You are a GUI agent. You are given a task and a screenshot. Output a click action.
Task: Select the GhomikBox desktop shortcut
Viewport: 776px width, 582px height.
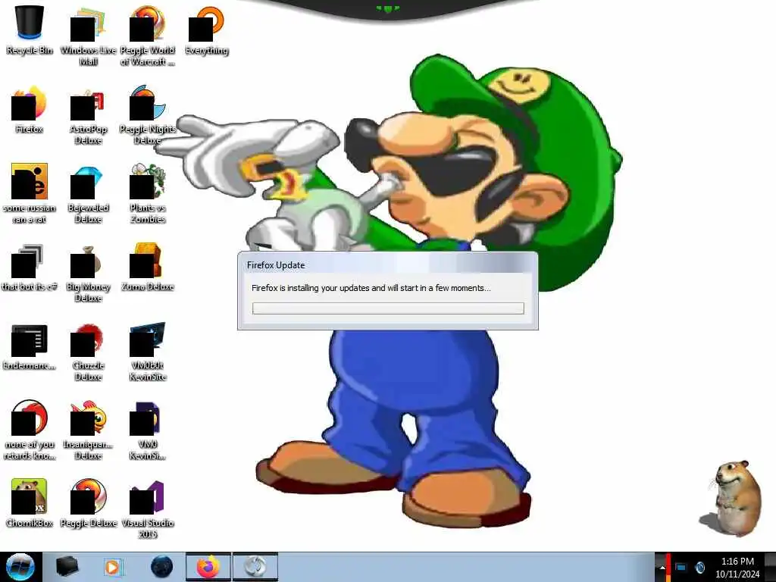pos(30,503)
